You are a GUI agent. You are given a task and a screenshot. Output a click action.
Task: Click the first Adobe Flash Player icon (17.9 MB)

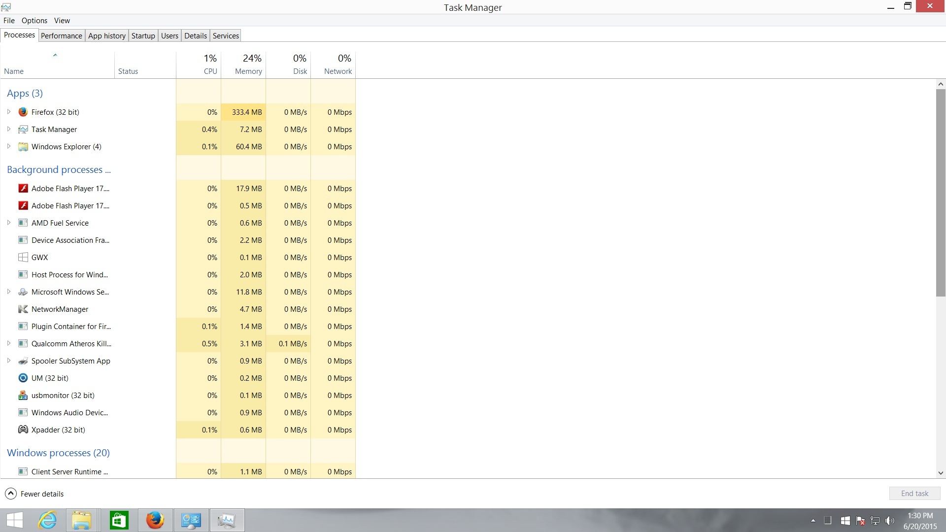coord(23,188)
